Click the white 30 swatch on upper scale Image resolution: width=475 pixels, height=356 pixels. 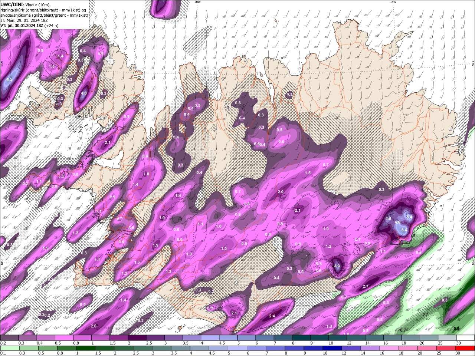[465, 338]
